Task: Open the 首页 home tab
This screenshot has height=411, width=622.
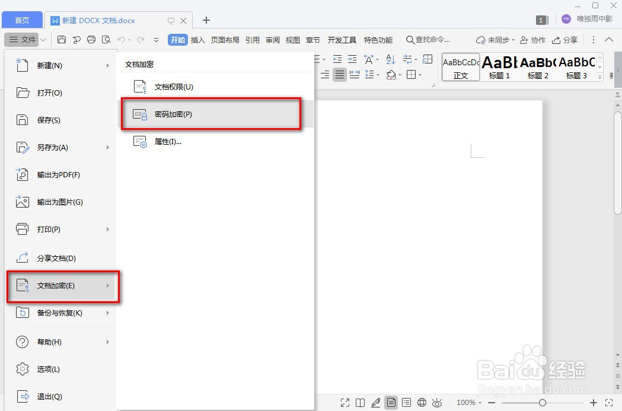Action: coord(22,20)
